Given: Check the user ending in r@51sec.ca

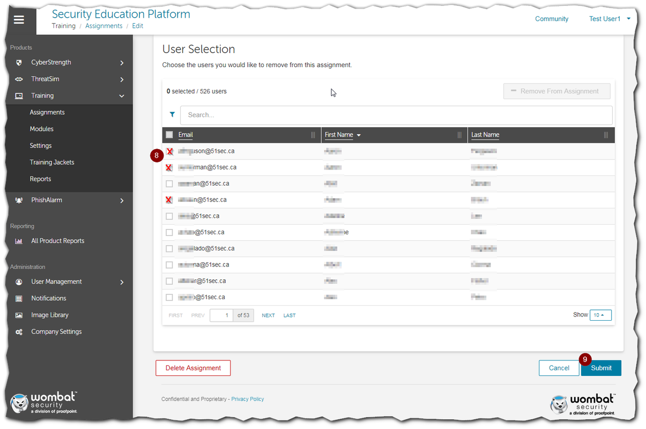Looking at the screenshot, I should 169,281.
